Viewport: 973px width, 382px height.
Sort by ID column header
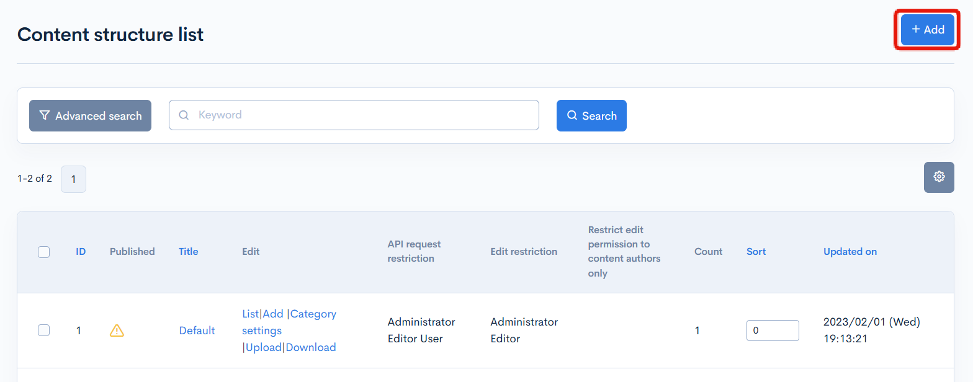81,252
